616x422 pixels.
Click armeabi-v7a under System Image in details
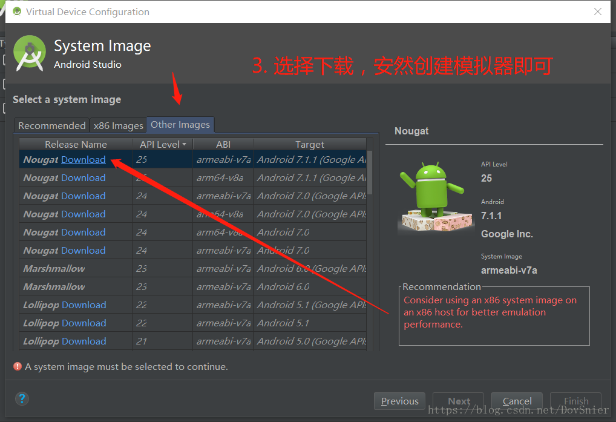point(509,270)
